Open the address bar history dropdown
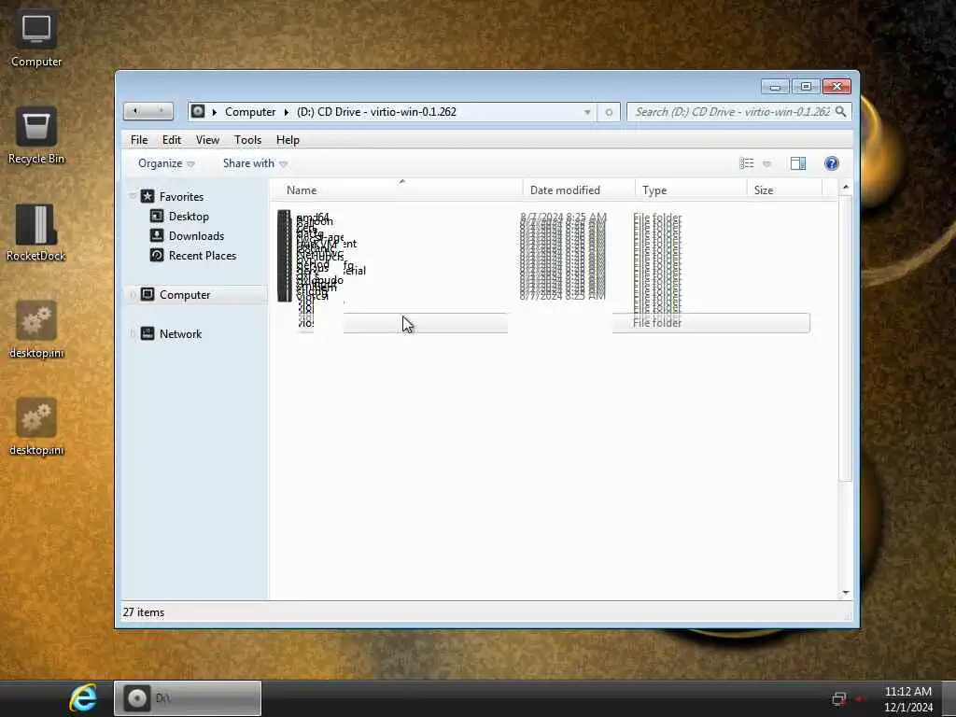 pyautogui.click(x=587, y=112)
